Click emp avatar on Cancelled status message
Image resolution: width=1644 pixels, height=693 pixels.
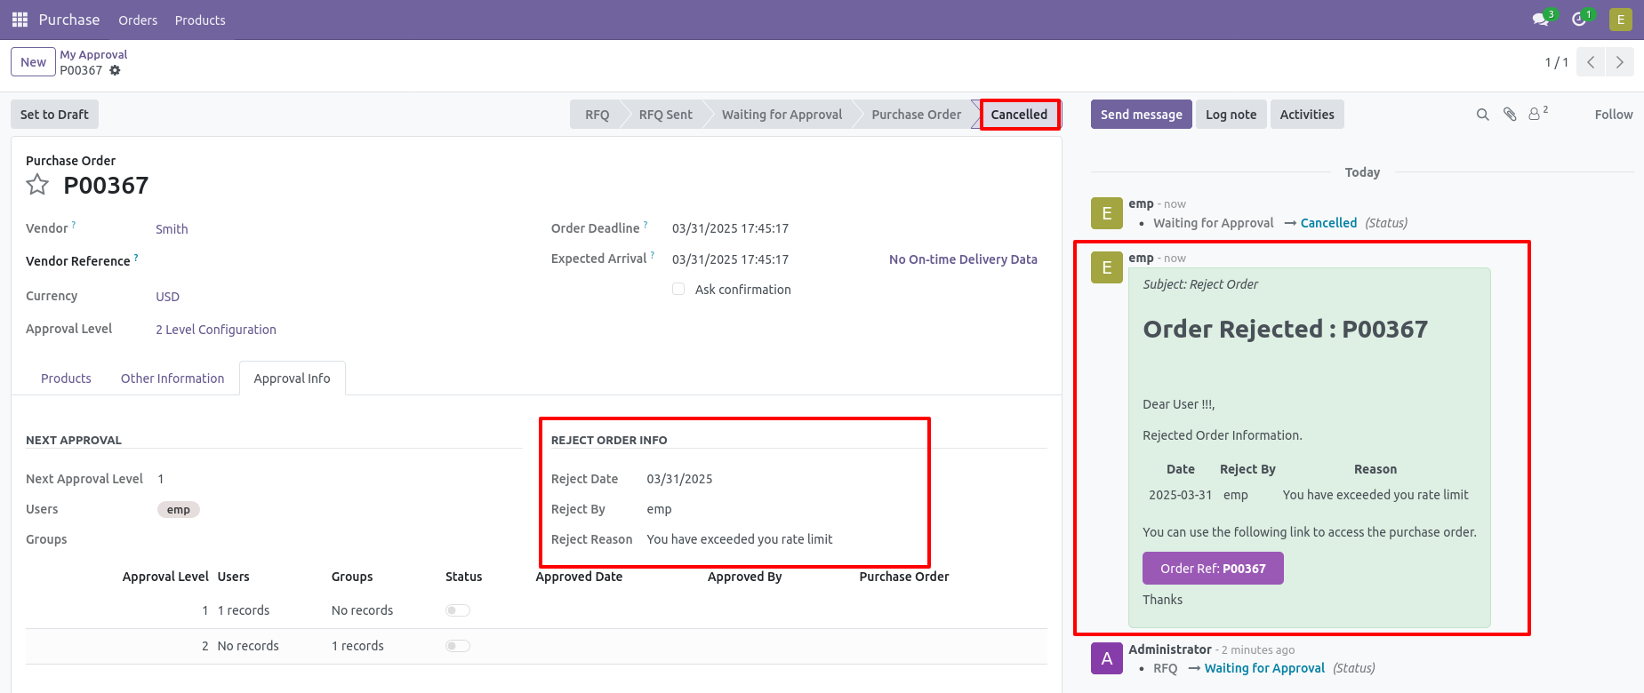click(1107, 213)
